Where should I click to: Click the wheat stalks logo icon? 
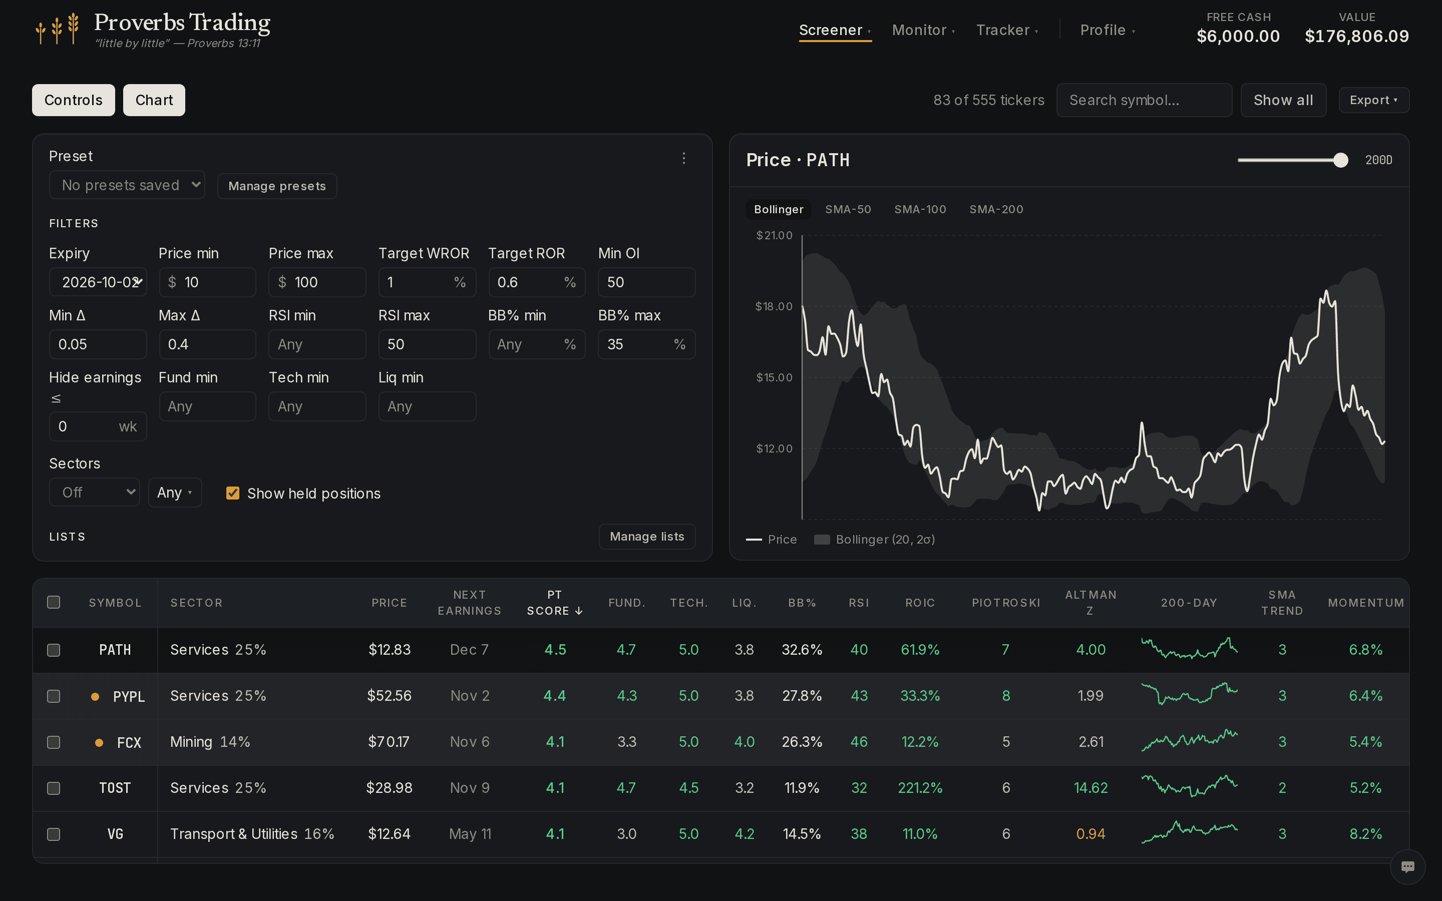(x=57, y=29)
